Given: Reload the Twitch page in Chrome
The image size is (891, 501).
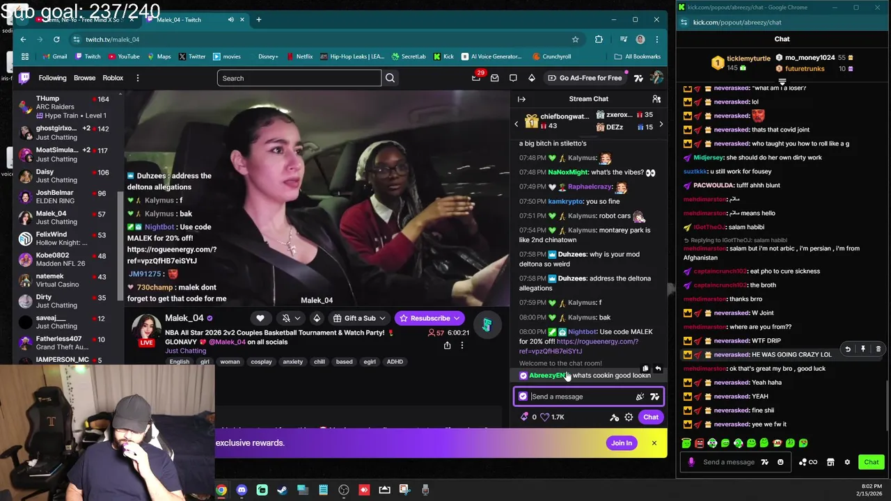Looking at the screenshot, I should coord(56,40).
